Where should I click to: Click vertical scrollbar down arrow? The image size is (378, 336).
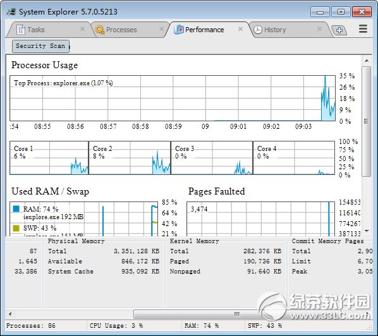(367, 231)
